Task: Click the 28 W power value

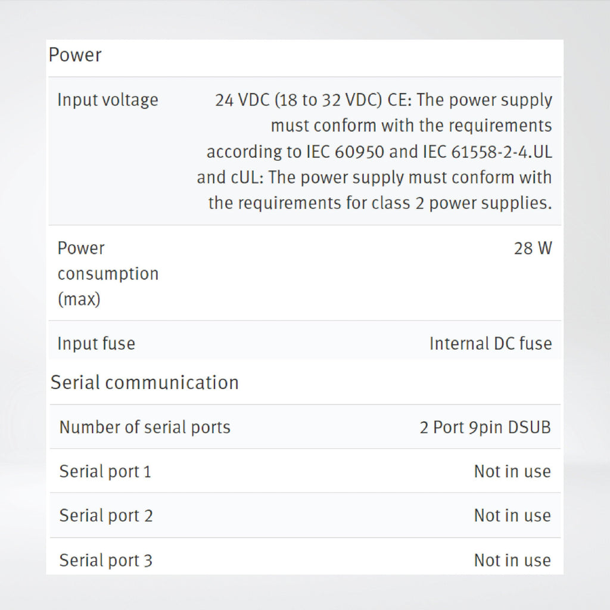Action: coord(533,248)
